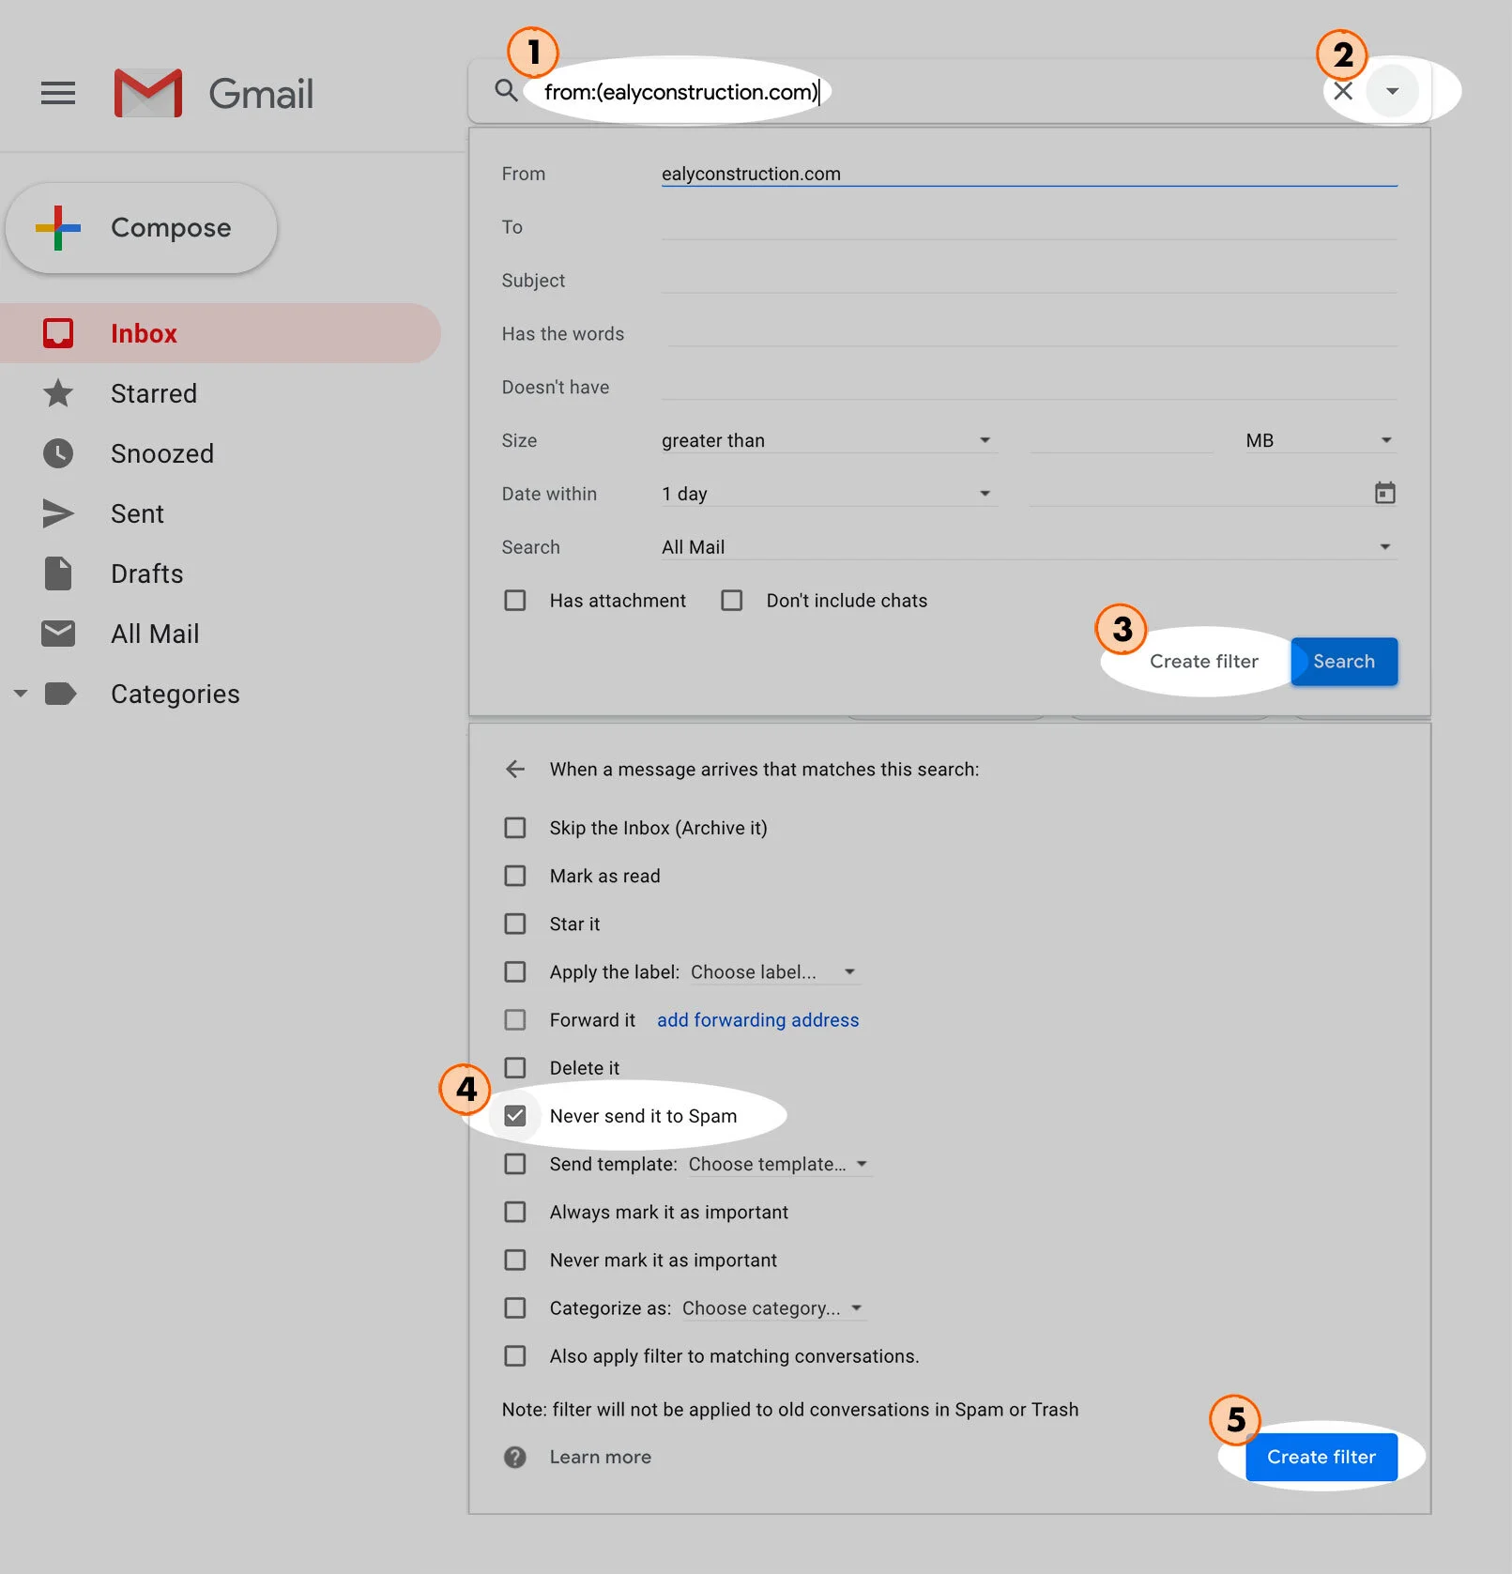The image size is (1512, 1574).
Task: Collapse the Categories section triangle
Action: pyautogui.click(x=21, y=694)
